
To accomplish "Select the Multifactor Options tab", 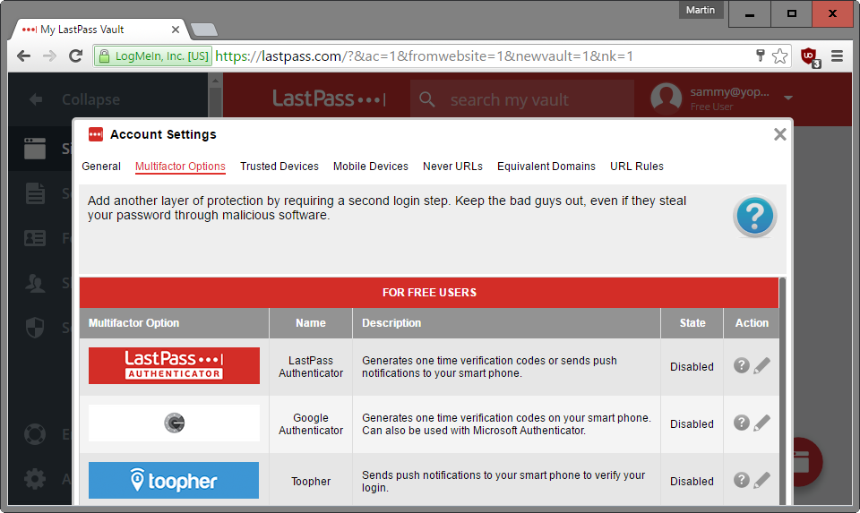I will coord(180,166).
